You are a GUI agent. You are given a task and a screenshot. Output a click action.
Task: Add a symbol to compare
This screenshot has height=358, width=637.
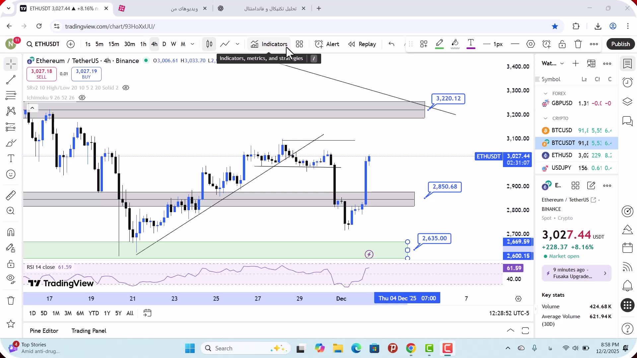pos(71,44)
